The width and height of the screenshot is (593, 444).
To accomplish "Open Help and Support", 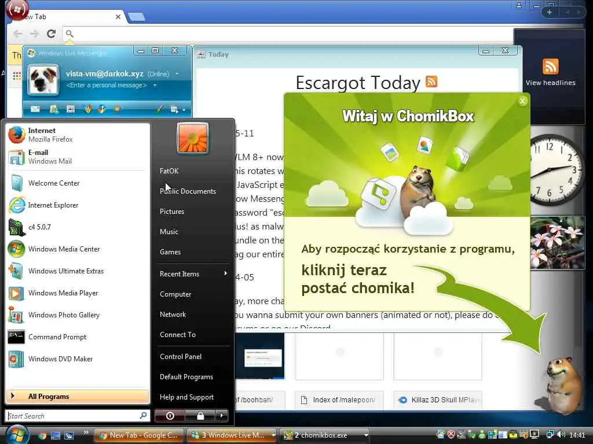I will (x=187, y=397).
